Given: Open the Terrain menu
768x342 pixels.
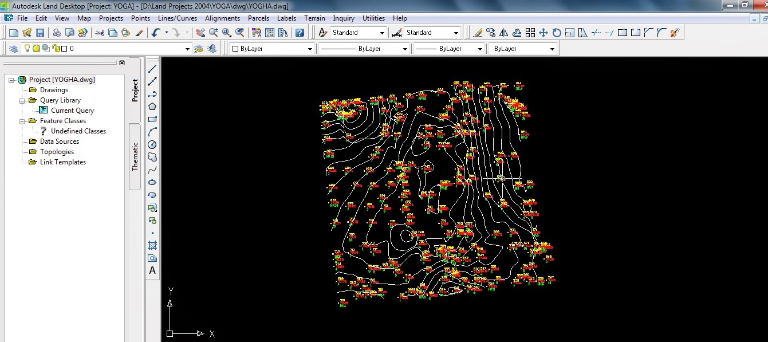Looking at the screenshot, I should coord(314,18).
